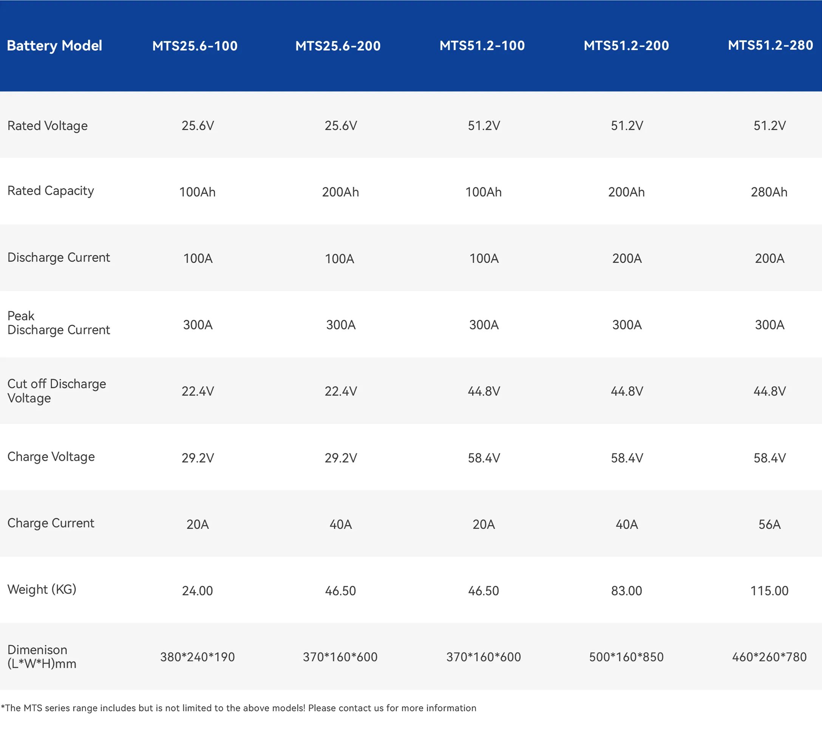Viewport: 822px width, 748px height.
Task: Click the Peak Discharge Current row label
Action: tap(59, 323)
